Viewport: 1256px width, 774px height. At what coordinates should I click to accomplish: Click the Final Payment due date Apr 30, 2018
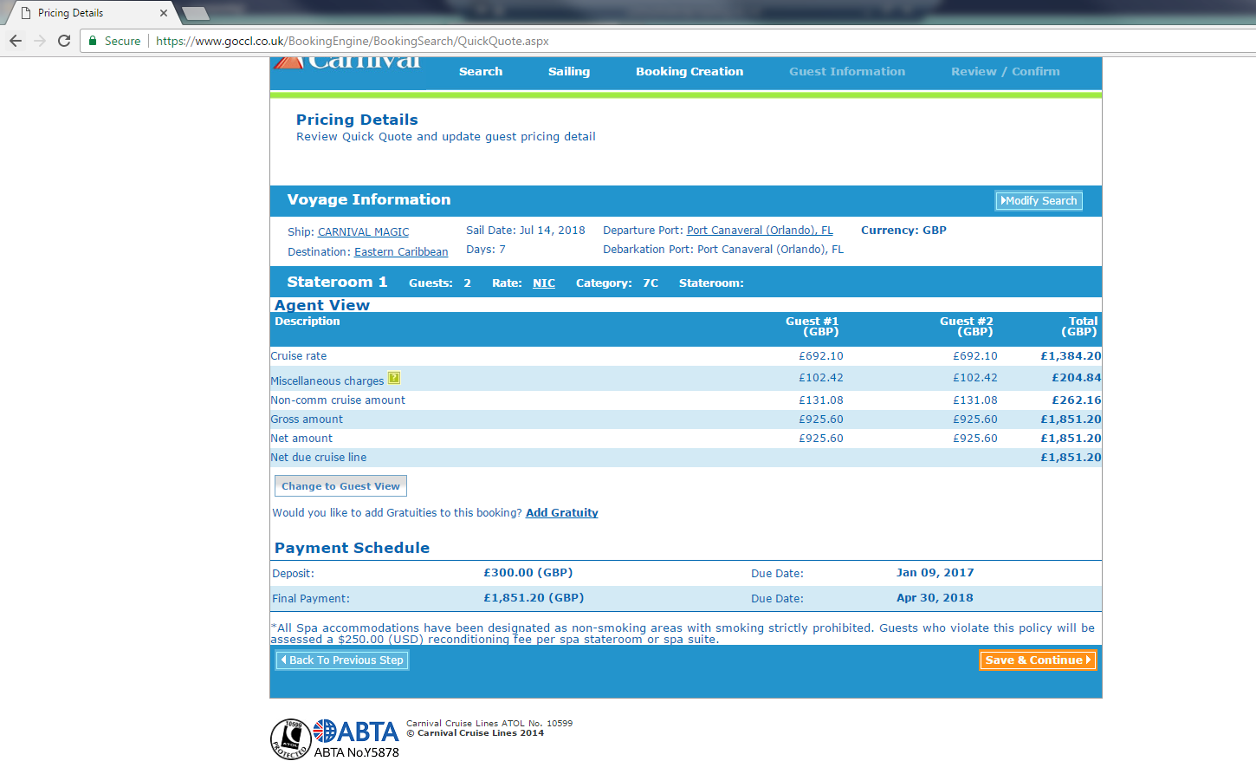pos(935,598)
